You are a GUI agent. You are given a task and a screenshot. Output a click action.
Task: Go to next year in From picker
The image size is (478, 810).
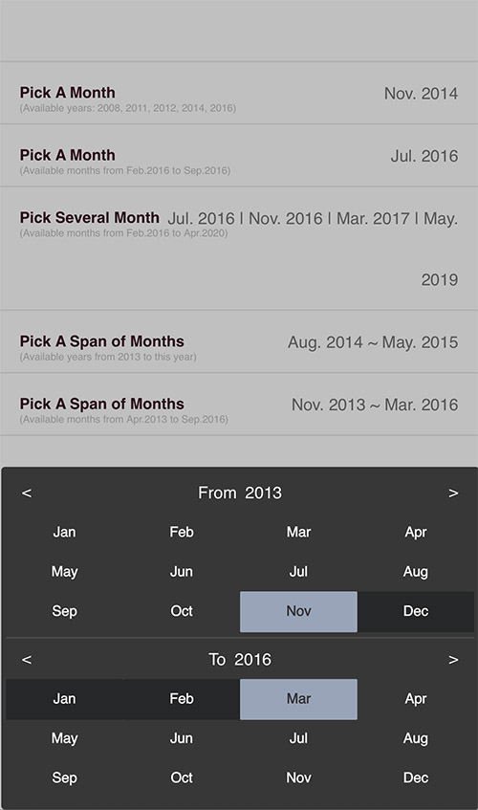click(453, 493)
